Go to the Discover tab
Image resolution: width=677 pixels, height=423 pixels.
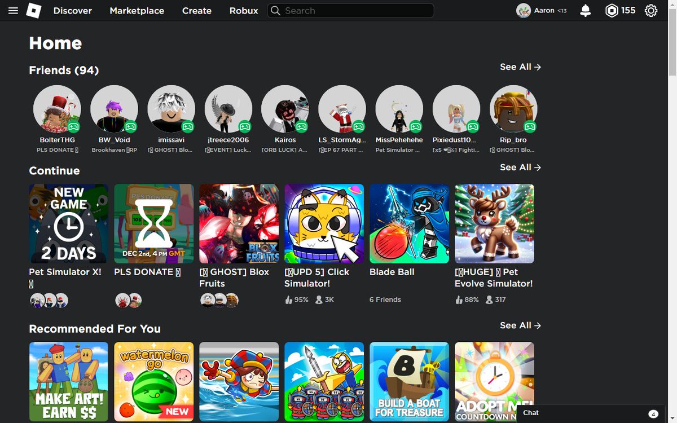point(73,11)
